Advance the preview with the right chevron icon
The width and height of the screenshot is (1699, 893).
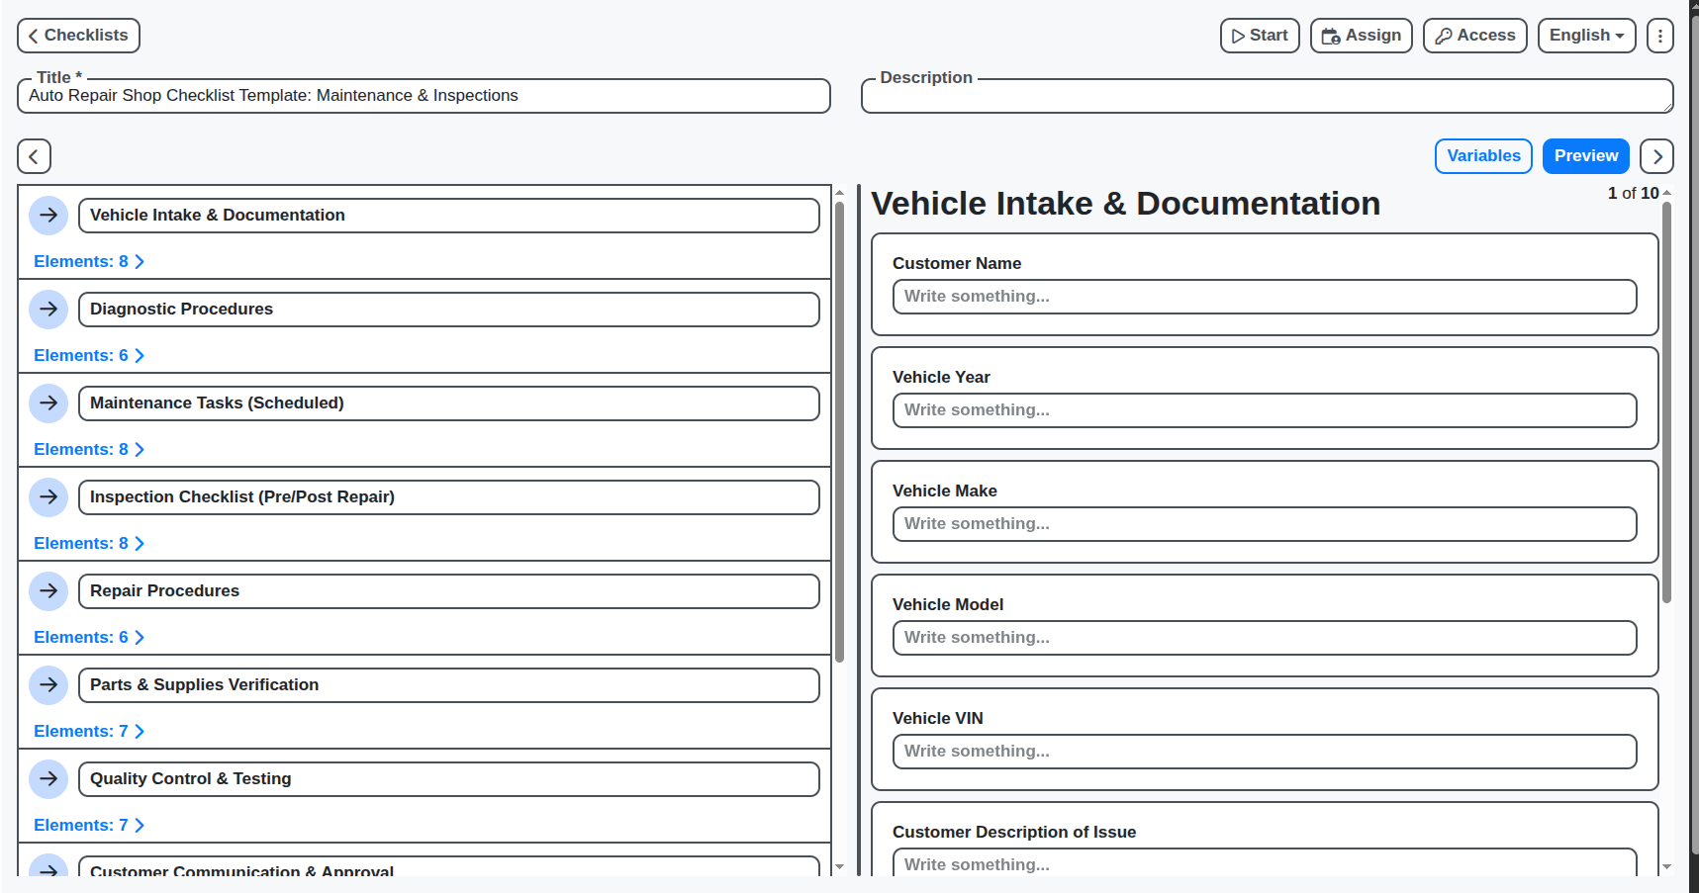(x=1656, y=156)
